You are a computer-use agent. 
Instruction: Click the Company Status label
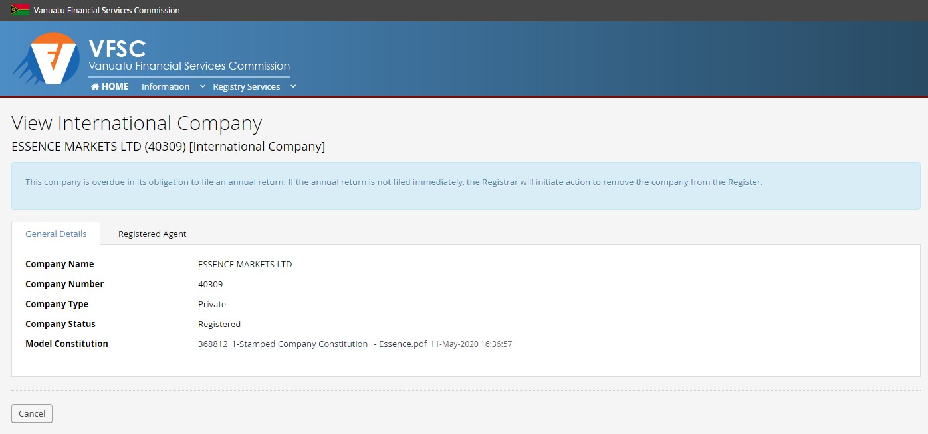(x=60, y=324)
